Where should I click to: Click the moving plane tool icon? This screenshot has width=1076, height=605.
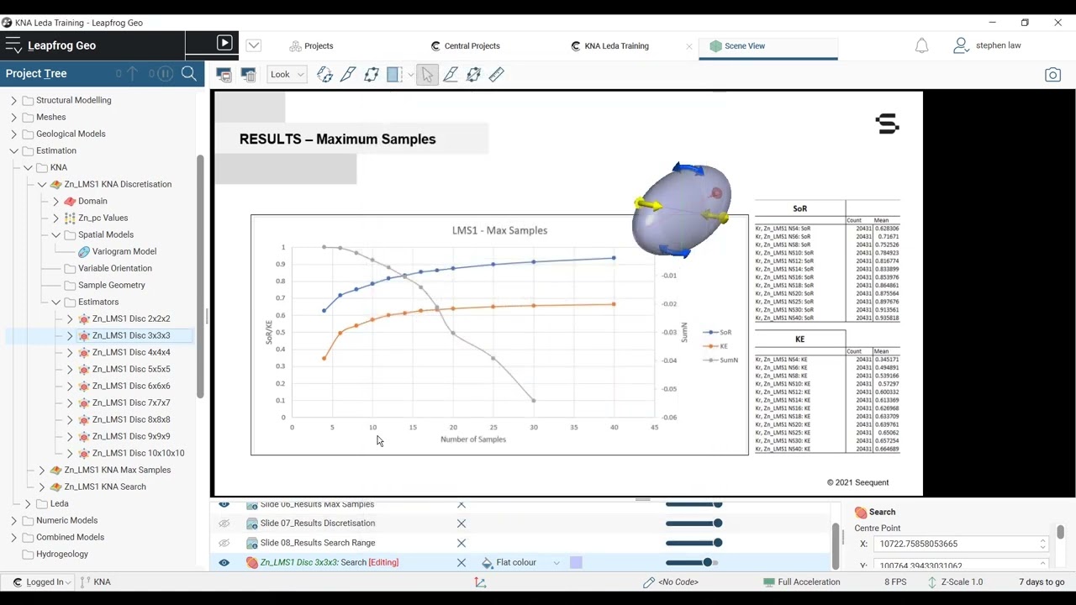click(x=372, y=75)
